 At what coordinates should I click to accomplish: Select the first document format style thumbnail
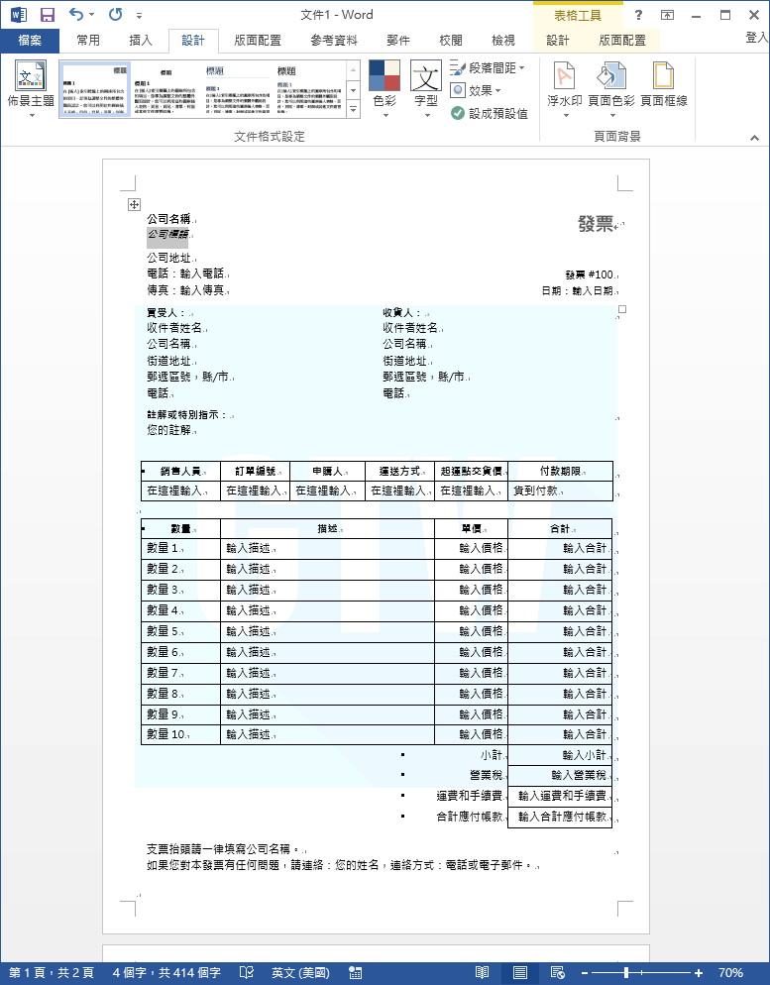[95, 89]
